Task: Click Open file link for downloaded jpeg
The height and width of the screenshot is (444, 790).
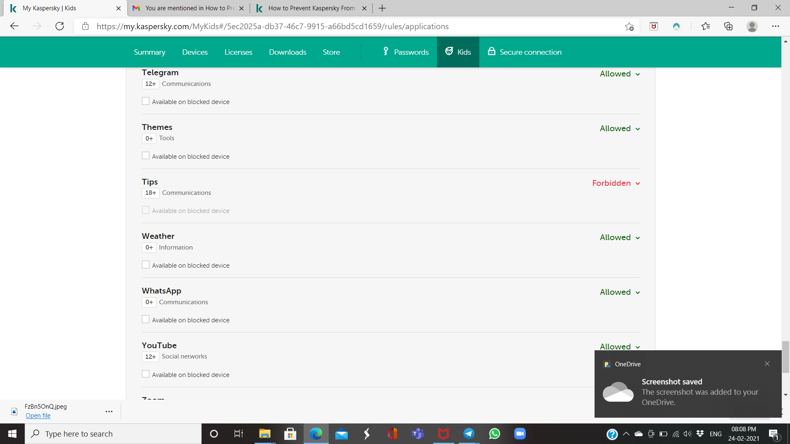Action: click(38, 416)
